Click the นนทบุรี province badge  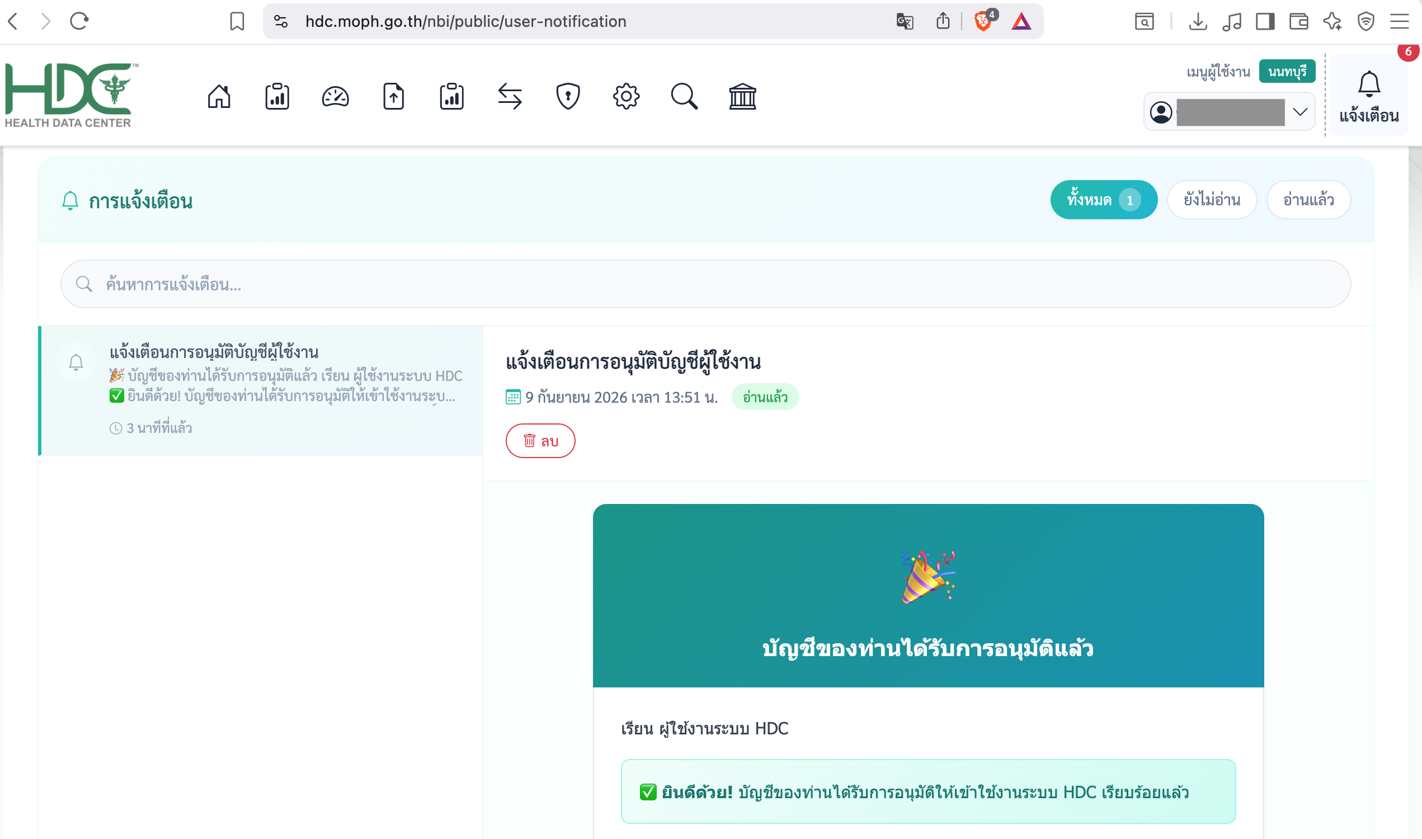pyautogui.click(x=1287, y=72)
